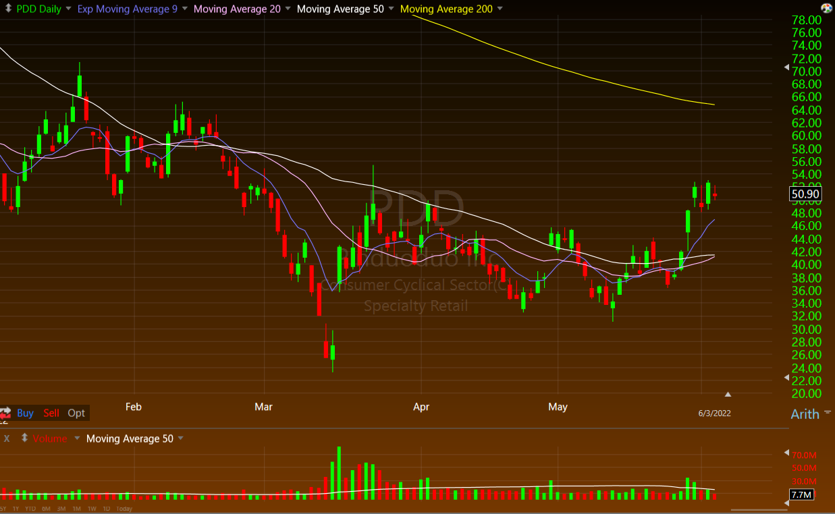835x514 pixels.
Task: Open the volume Moving Average 50 dropdown arrow
Action: point(180,438)
